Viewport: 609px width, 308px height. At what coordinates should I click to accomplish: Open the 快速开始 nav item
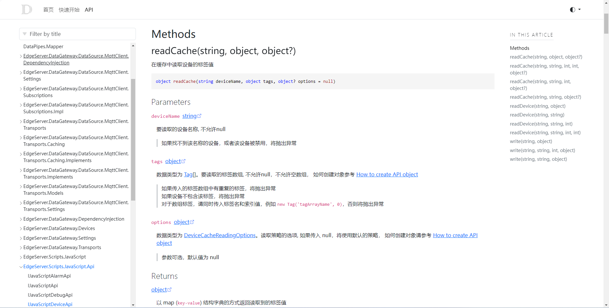69,10
